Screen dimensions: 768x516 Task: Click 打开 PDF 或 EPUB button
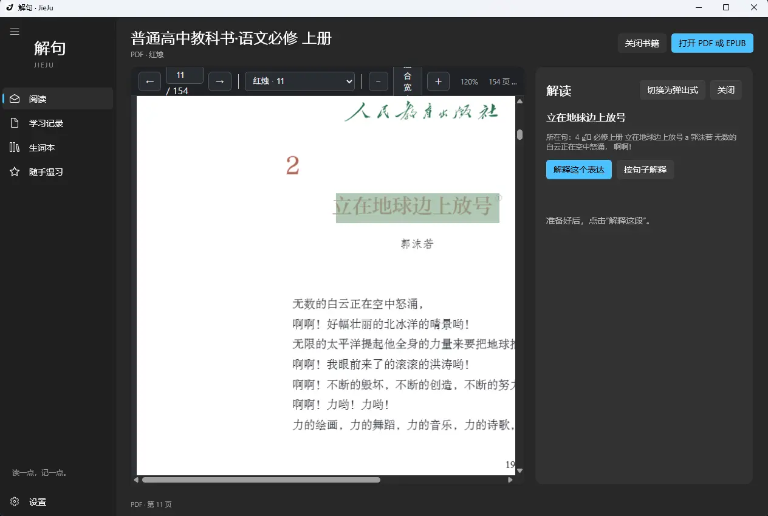click(712, 43)
